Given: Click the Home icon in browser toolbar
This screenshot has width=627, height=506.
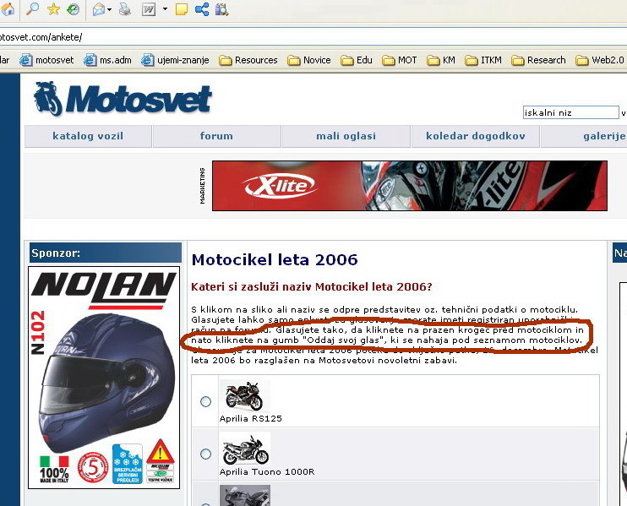Looking at the screenshot, I should tap(8, 8).
